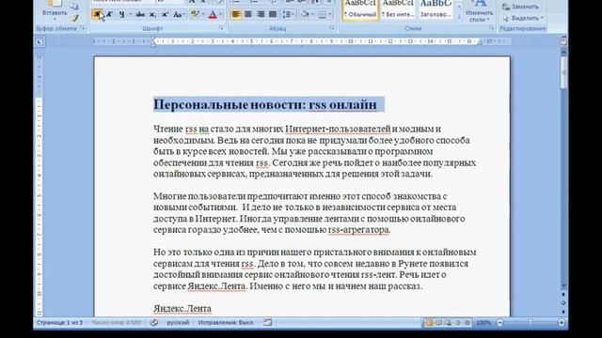Apply the Без интервала style
The width and height of the screenshot is (602, 338).
click(x=398, y=9)
